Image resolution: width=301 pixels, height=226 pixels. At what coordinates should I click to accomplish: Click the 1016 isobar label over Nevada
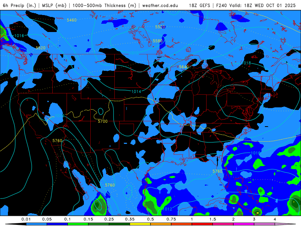point(60,116)
